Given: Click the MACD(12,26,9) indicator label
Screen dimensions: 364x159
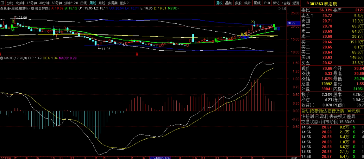Looking at the screenshot, I should pyautogui.click(x=15, y=58).
